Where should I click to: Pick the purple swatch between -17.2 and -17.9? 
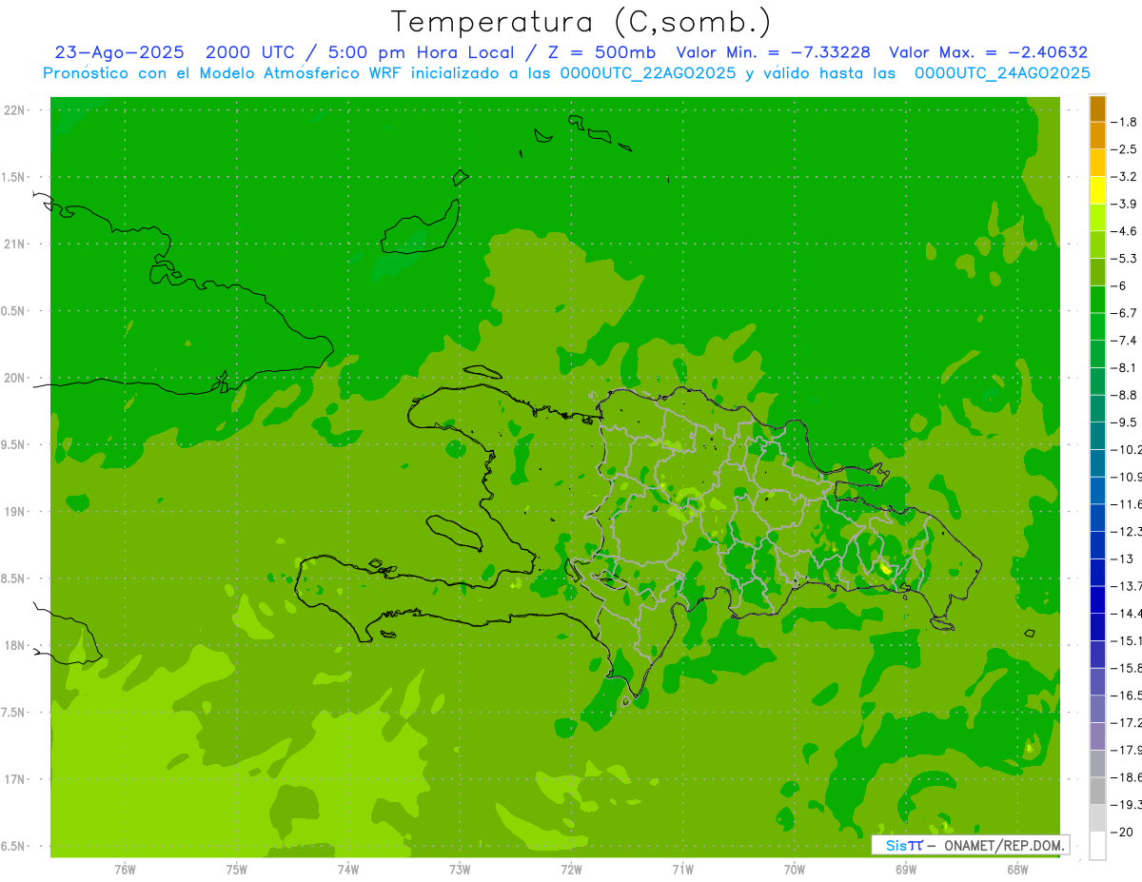(x=1097, y=736)
